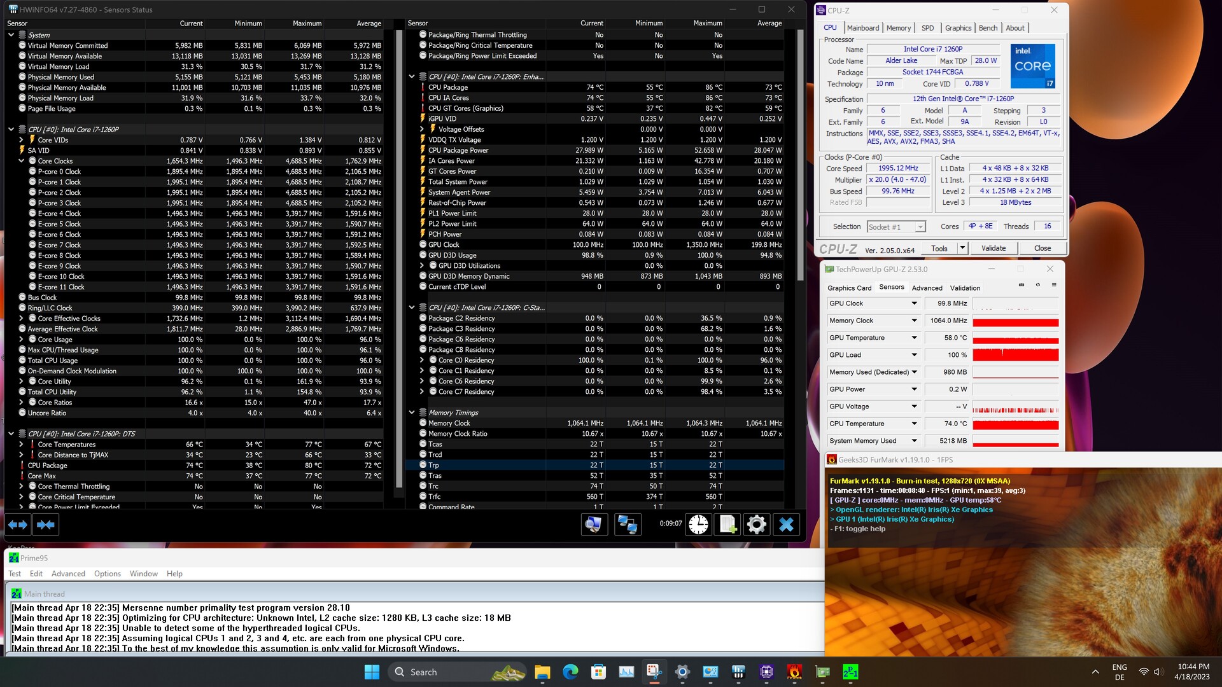Click the HWiNFO reset clock icon
Viewport: 1222px width, 687px height.
point(698,524)
